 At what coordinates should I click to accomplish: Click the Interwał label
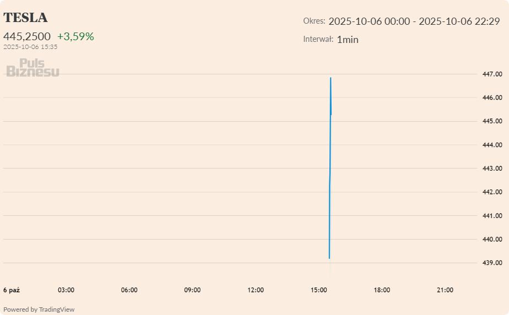[x=318, y=39]
